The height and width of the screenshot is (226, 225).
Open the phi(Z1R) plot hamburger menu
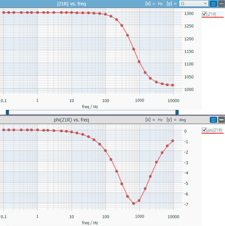pyautogui.click(x=213, y=120)
